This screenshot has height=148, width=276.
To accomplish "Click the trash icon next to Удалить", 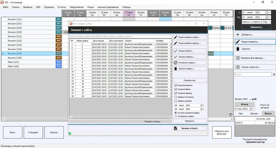I will click(238, 49).
